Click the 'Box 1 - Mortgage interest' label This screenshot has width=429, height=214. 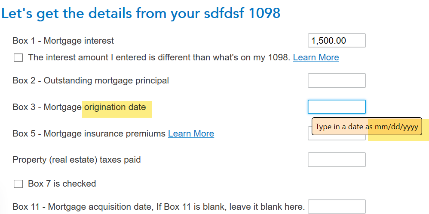tap(63, 41)
